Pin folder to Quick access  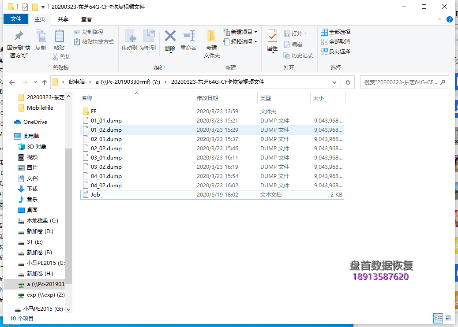tap(19, 44)
